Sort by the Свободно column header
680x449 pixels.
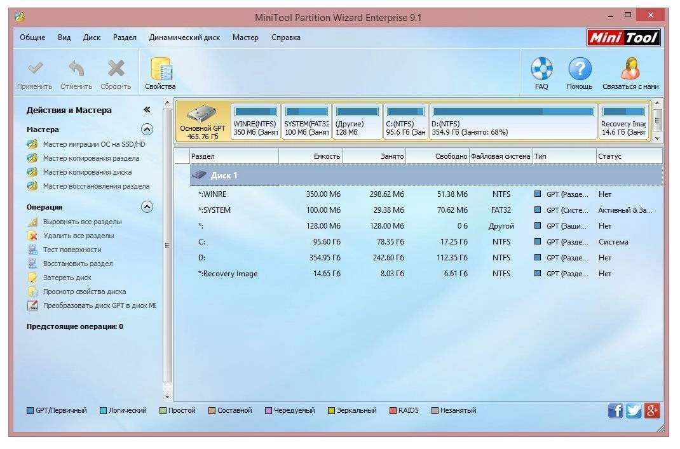point(438,156)
